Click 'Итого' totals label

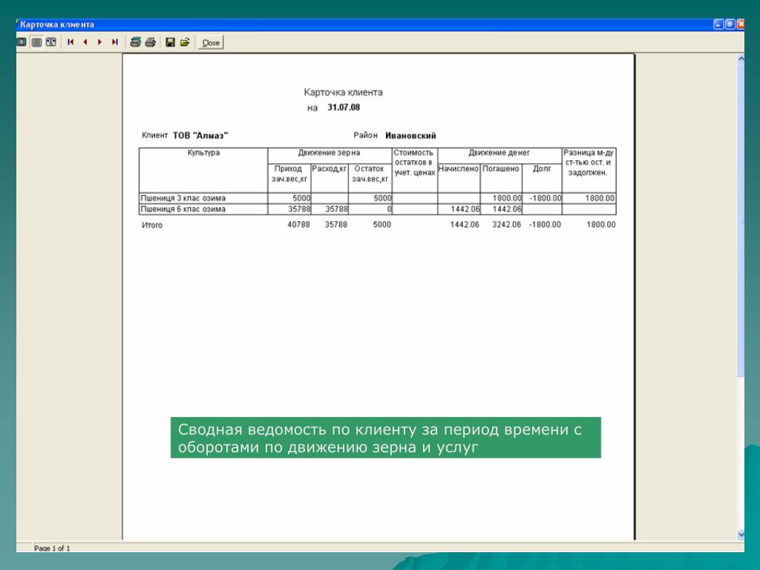pos(152,225)
